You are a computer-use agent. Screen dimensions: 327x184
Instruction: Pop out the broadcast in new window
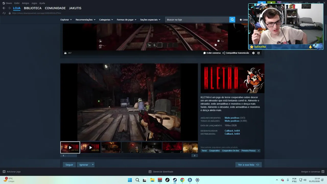pyautogui.click(x=259, y=53)
